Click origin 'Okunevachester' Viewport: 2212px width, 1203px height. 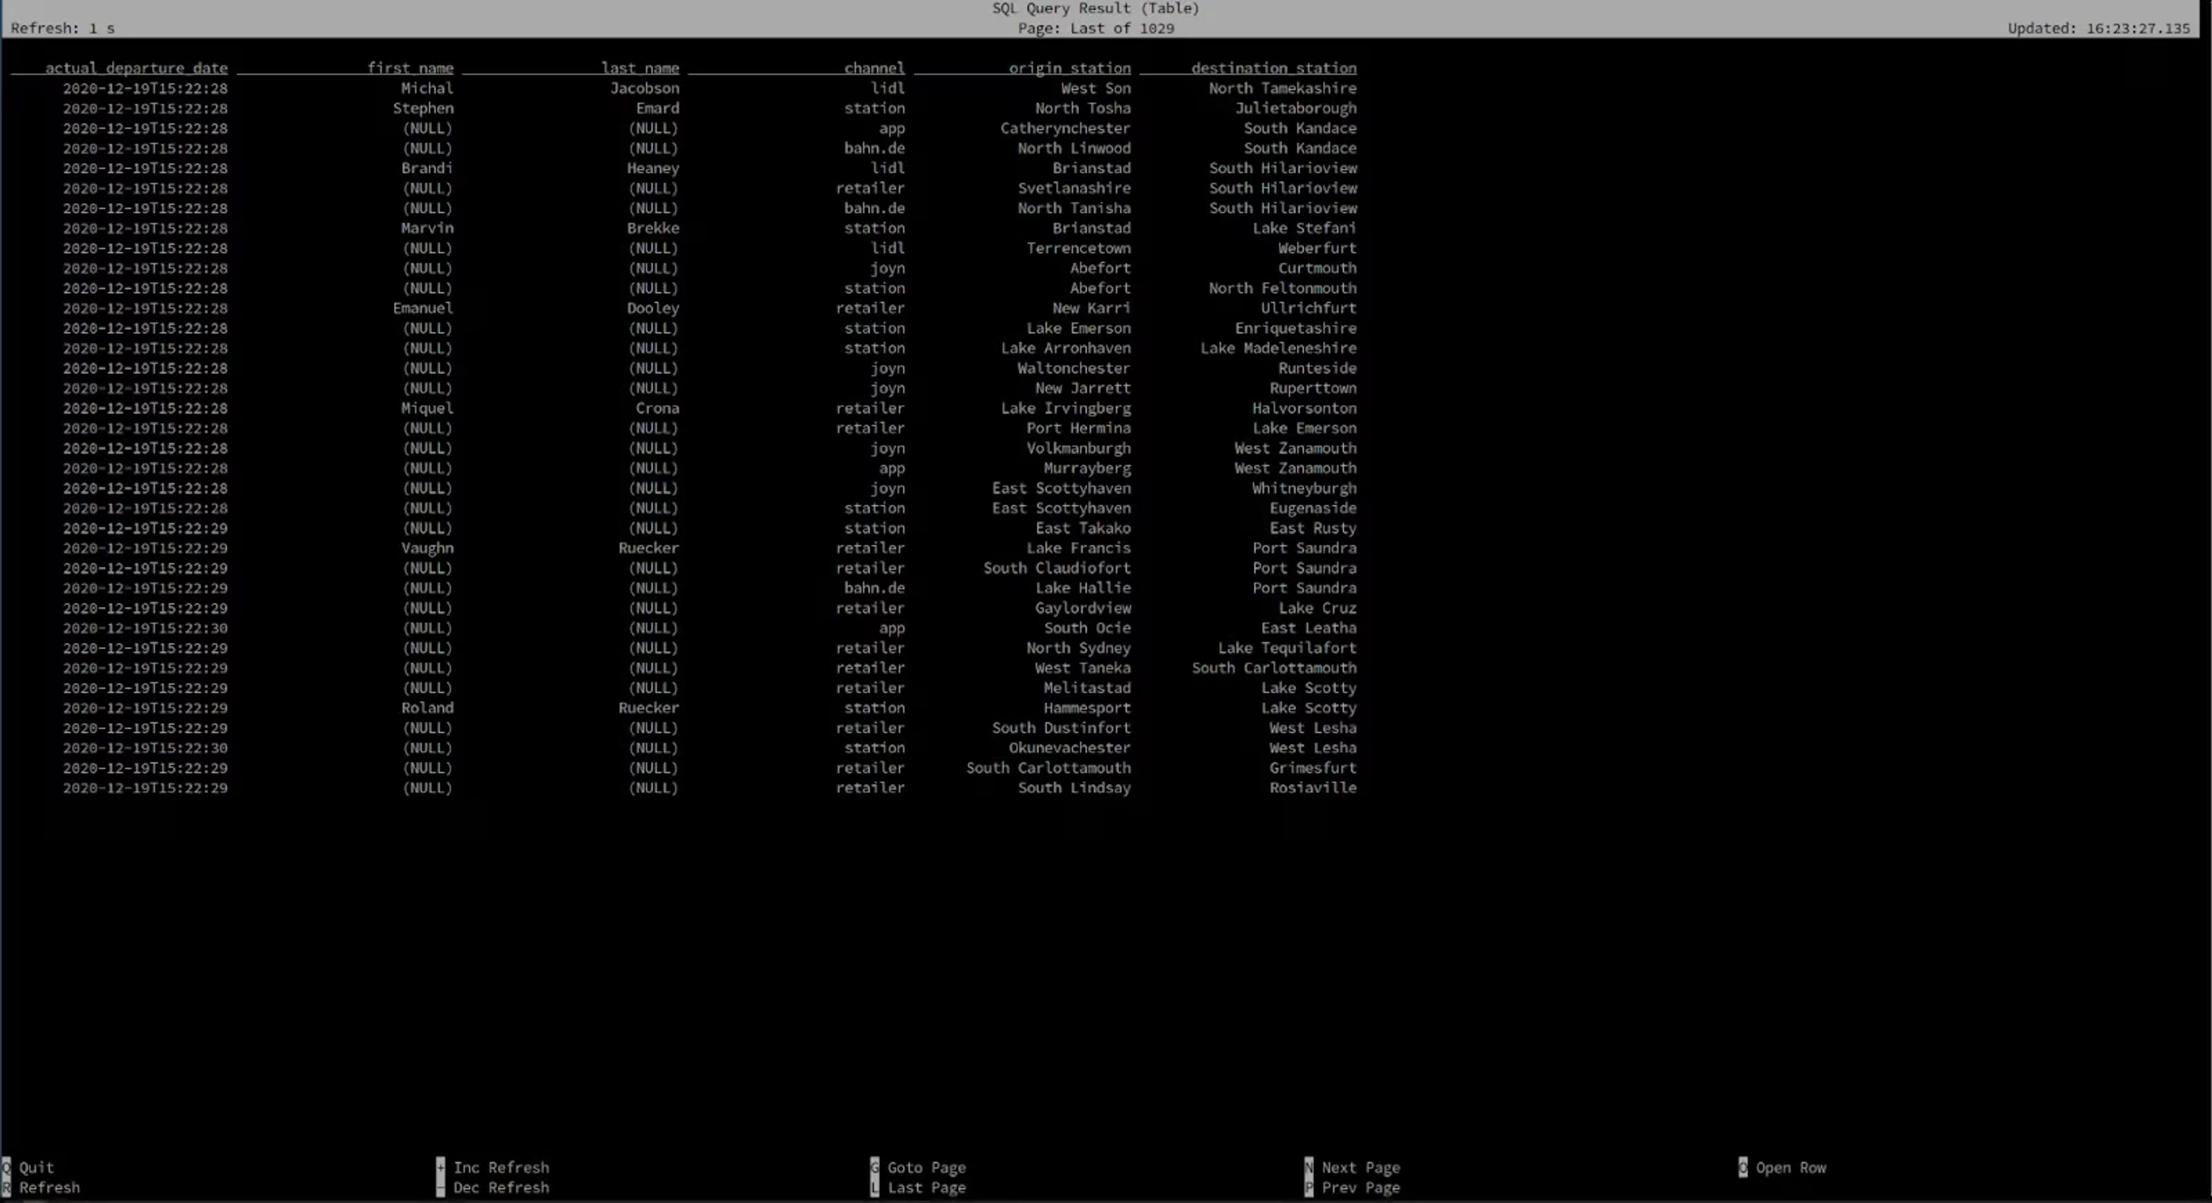1069,748
